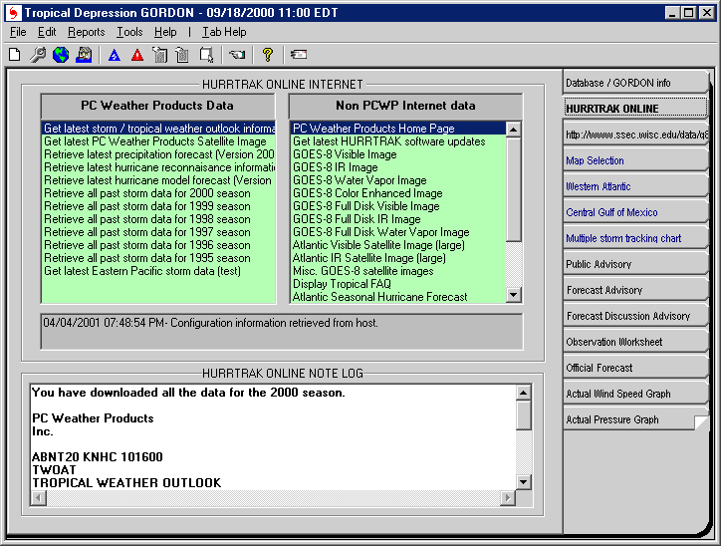Screen dimensions: 721x546
Task: Select Display Tropical FAQ entry
Action: pyautogui.click(x=398, y=284)
